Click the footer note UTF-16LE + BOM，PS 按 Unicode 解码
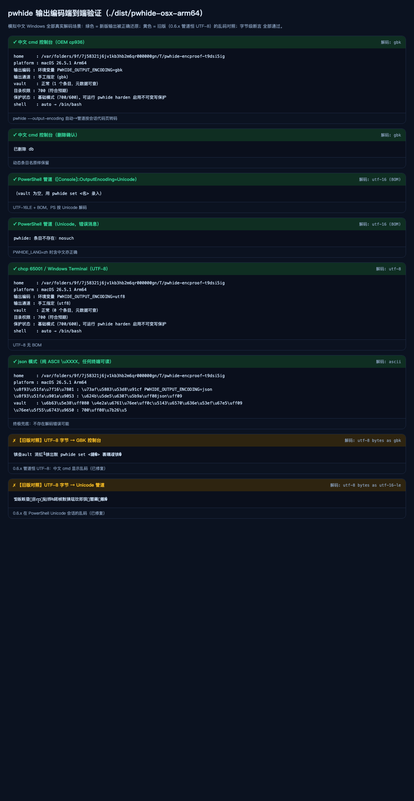The image size is (414, 801). pos(50,207)
